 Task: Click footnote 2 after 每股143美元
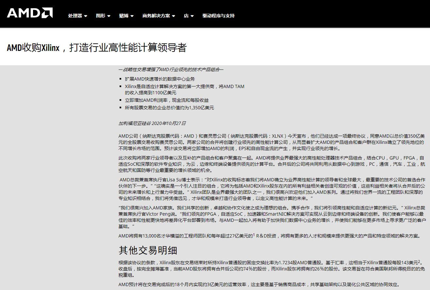419,261
